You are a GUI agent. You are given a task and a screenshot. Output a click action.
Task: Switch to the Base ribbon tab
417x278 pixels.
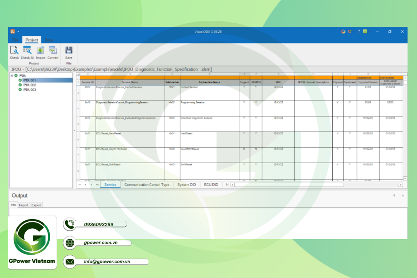coord(49,40)
